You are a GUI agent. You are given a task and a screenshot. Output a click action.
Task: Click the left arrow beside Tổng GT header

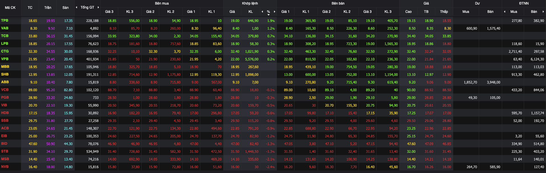coord(76,7)
